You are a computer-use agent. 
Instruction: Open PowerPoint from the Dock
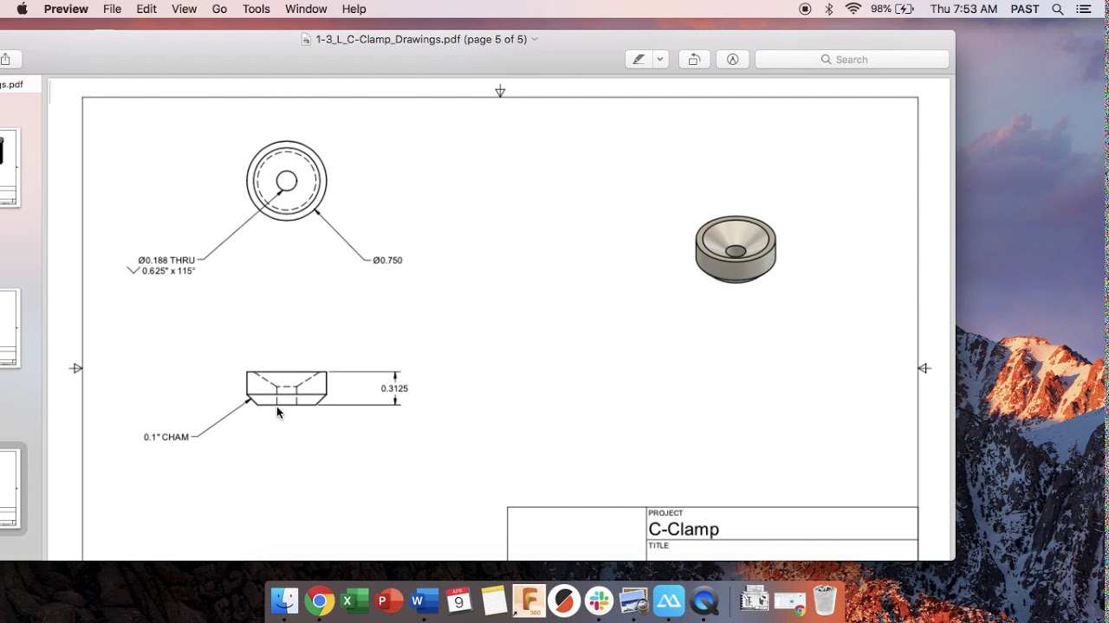click(x=389, y=601)
